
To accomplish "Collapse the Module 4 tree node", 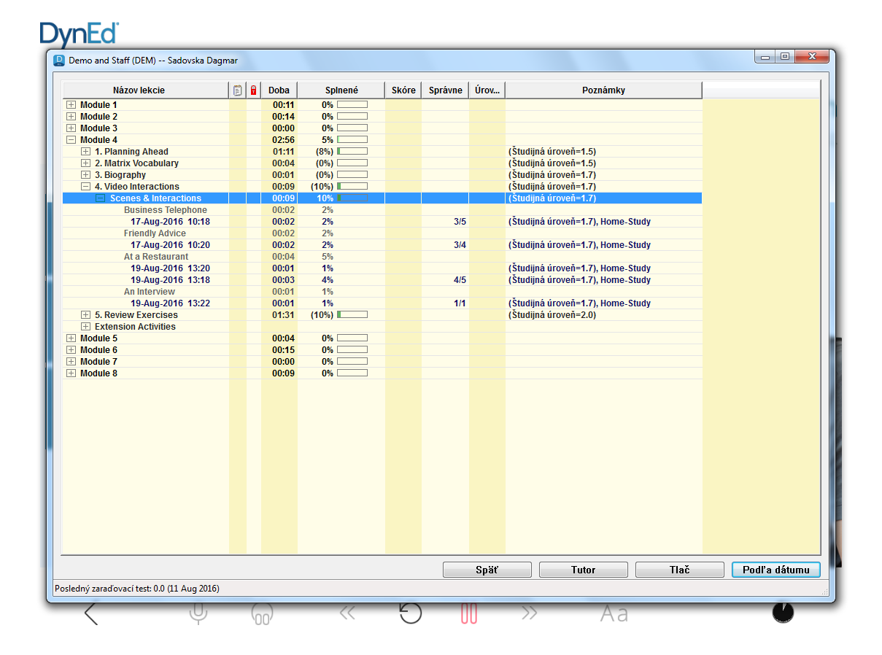I will pyautogui.click(x=71, y=140).
